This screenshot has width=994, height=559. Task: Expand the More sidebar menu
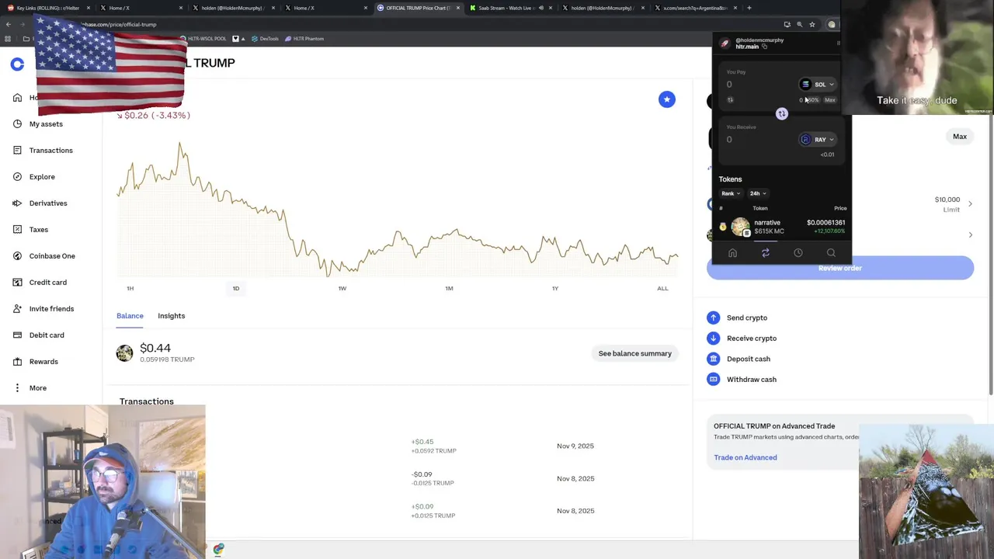[x=30, y=388]
